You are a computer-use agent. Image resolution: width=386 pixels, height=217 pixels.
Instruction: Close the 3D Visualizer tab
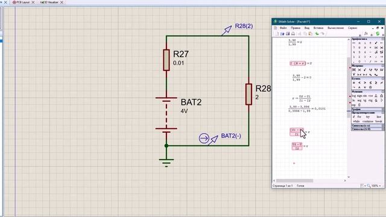click(62, 2)
